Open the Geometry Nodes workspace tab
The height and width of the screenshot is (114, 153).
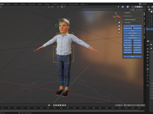pyautogui.click(x=73, y=4)
